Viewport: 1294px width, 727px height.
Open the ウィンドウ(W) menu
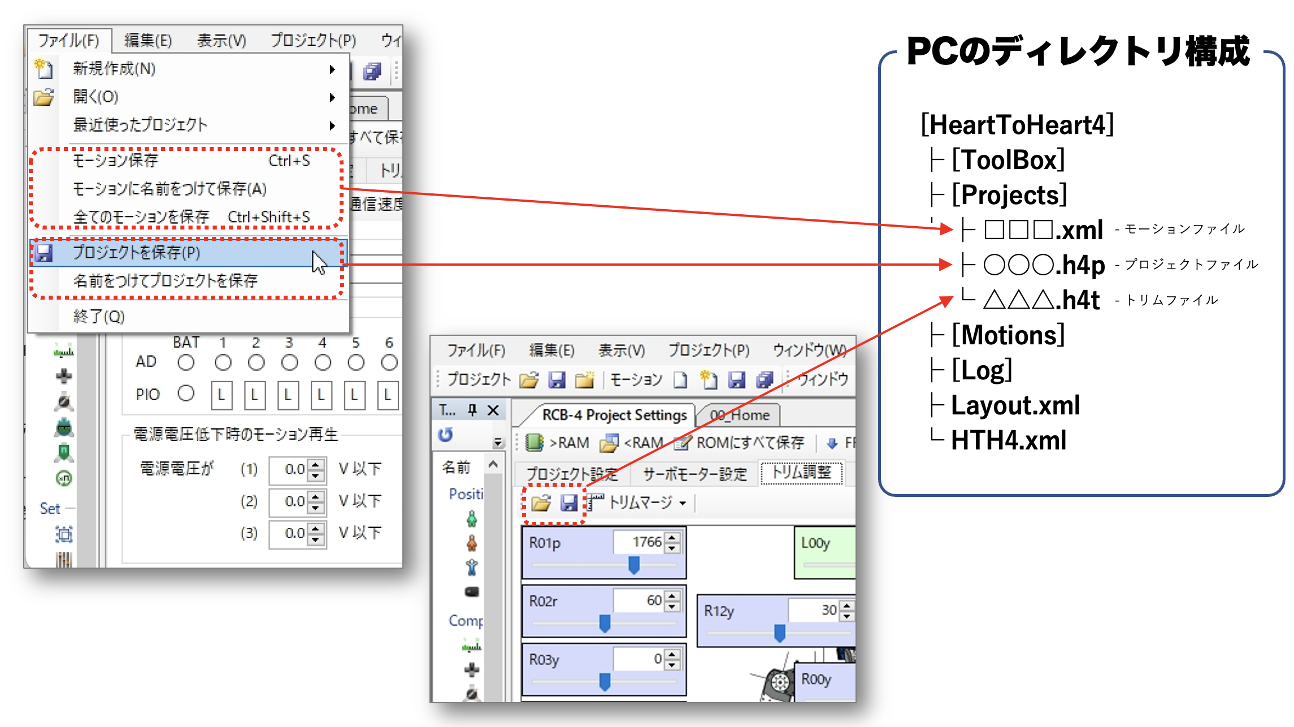(809, 351)
